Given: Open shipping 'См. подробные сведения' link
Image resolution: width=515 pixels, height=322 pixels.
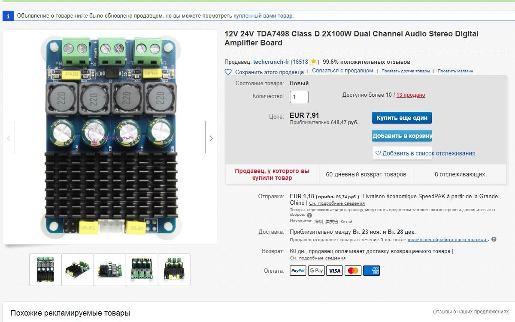Looking at the screenshot, I should (x=337, y=203).
